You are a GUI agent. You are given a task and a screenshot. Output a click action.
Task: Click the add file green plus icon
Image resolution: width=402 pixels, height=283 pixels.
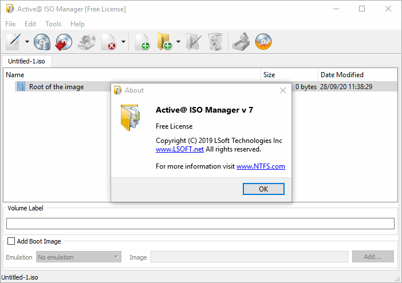pyautogui.click(x=143, y=42)
